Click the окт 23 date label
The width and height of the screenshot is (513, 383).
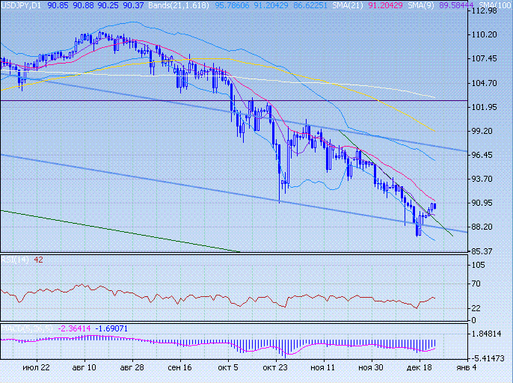275,368
